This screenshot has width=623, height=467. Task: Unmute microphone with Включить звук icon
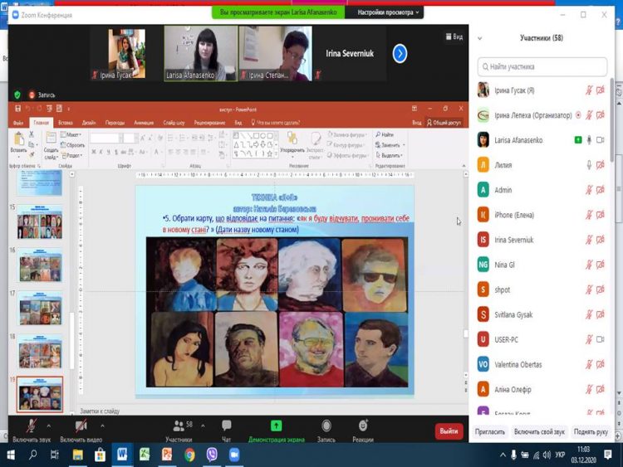[31, 426]
